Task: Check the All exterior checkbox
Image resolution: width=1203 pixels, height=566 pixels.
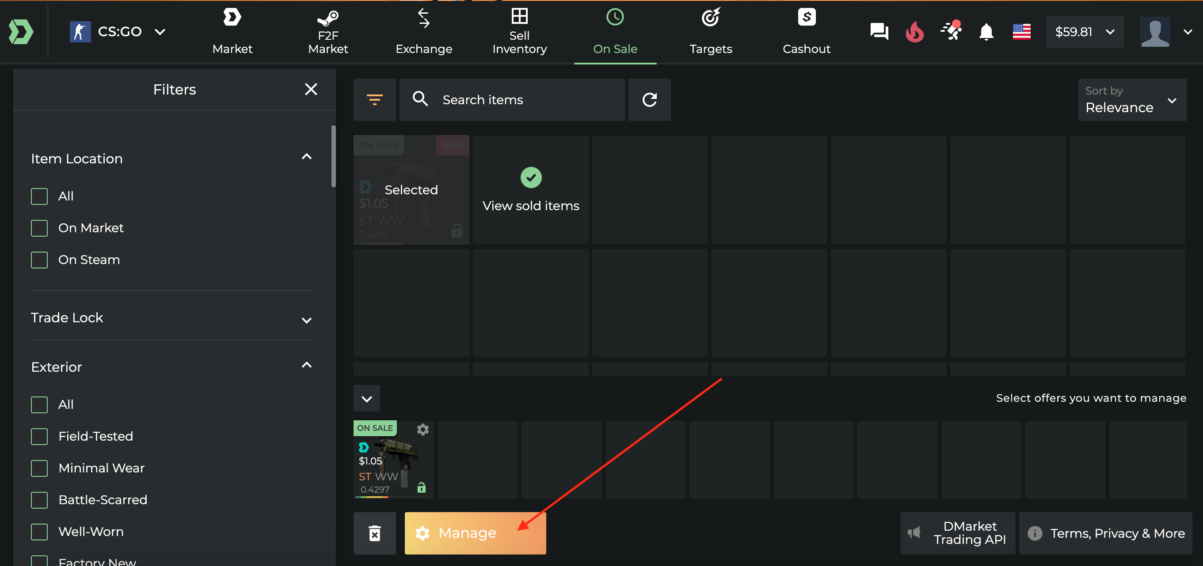Action: point(39,404)
